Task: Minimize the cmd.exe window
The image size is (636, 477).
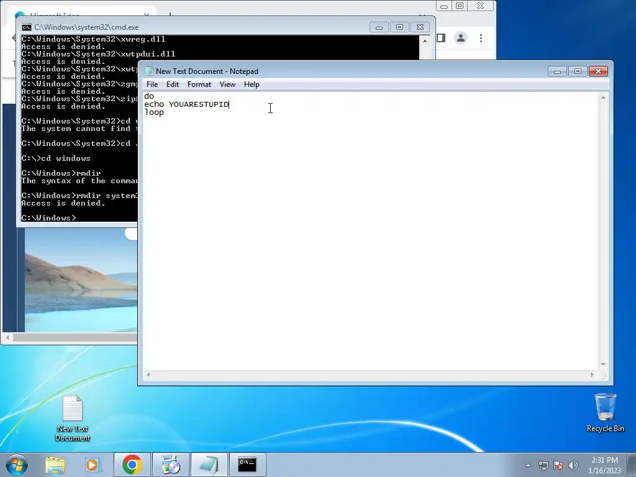Action: pyautogui.click(x=379, y=27)
